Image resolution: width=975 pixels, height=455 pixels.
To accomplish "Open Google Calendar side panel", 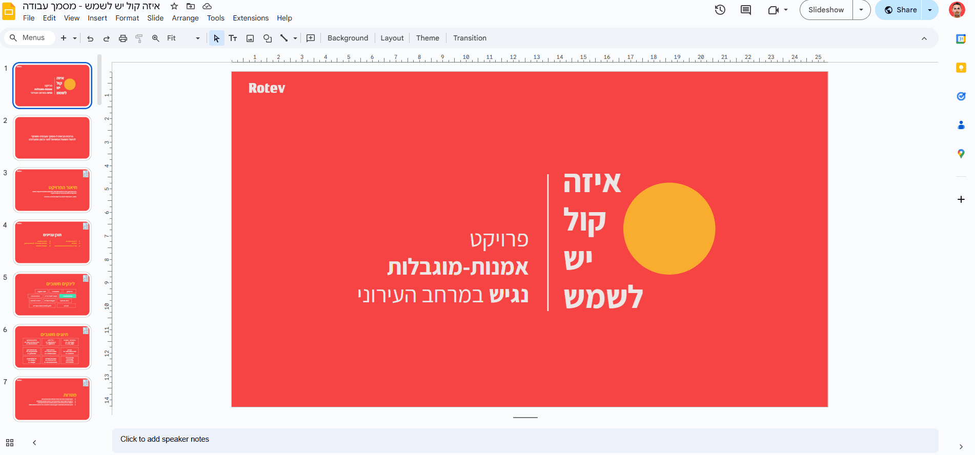I will [x=961, y=39].
